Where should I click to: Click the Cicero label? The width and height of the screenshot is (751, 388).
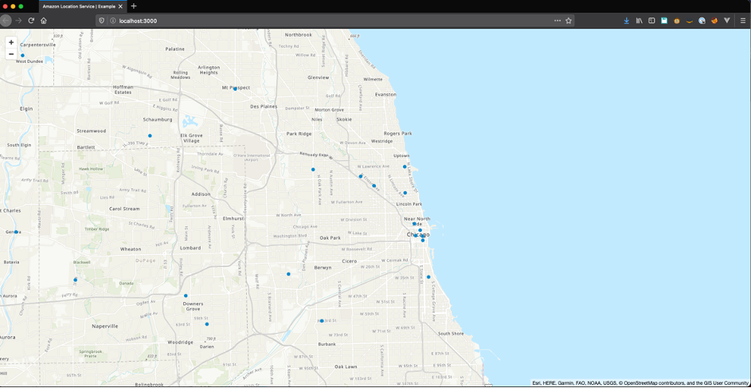pyautogui.click(x=350, y=261)
